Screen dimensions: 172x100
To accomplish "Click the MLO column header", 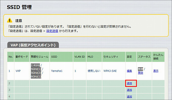I will (x=94, y=57).
